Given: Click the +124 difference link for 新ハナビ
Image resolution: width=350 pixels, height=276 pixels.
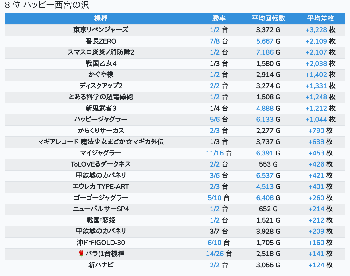Looking at the screenshot, I should [316, 265].
